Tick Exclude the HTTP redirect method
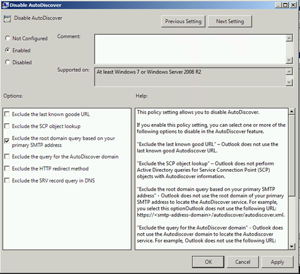300x274 pixels. (7, 168)
